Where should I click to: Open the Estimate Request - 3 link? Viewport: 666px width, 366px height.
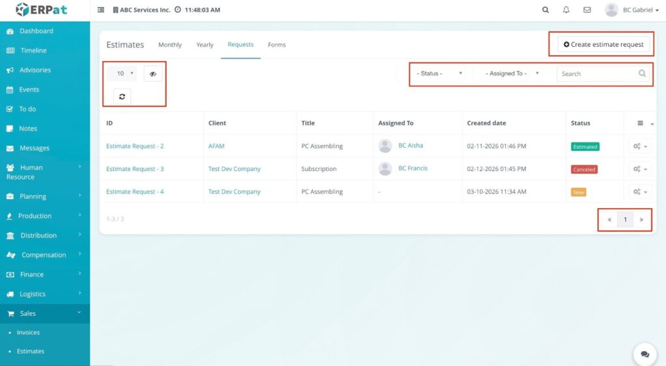(135, 169)
